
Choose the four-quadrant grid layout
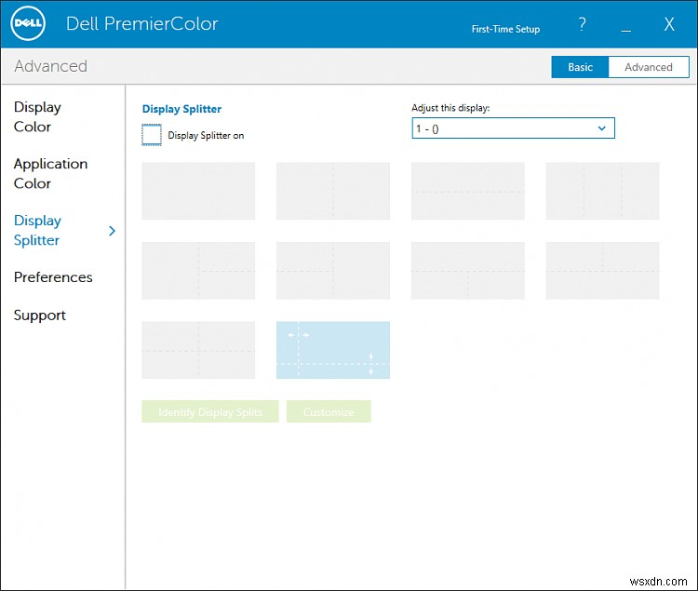tap(198, 350)
